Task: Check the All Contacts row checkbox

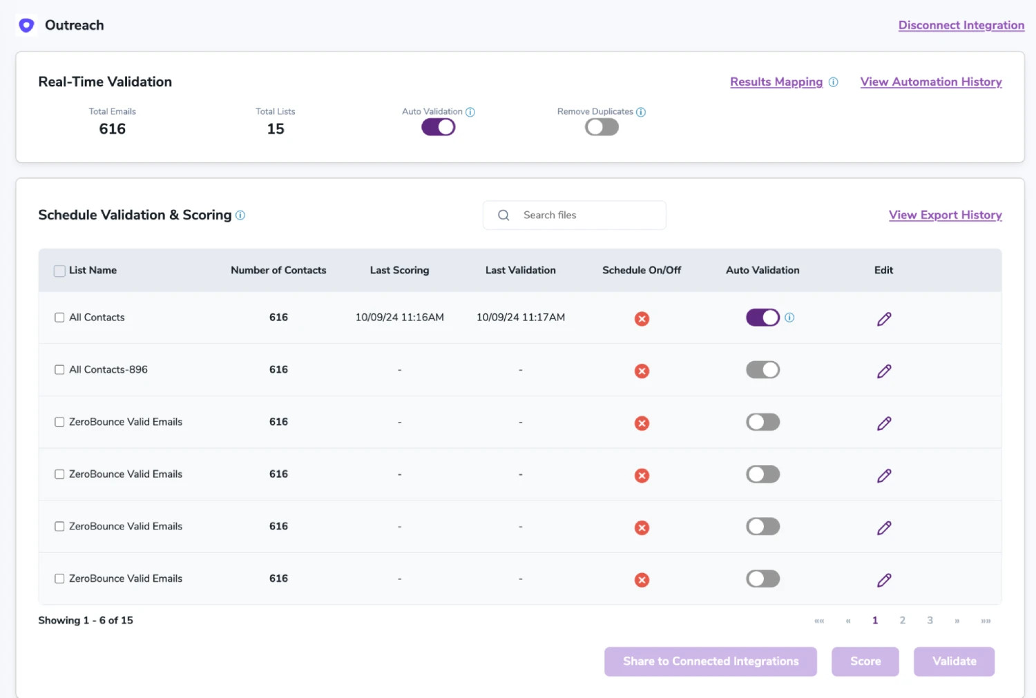Action: point(59,318)
